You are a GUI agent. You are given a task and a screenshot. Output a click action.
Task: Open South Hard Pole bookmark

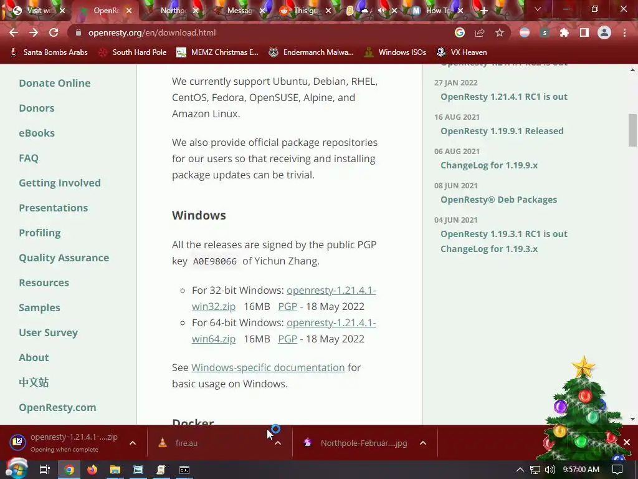click(133, 52)
